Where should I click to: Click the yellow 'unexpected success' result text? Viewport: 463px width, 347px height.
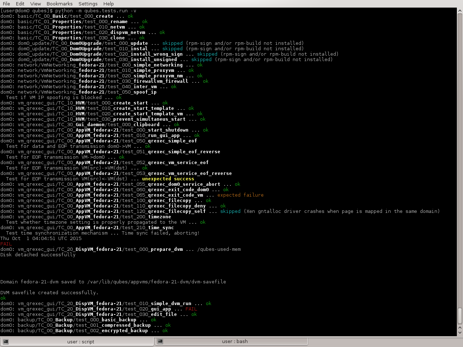pyautogui.click(x=169, y=179)
